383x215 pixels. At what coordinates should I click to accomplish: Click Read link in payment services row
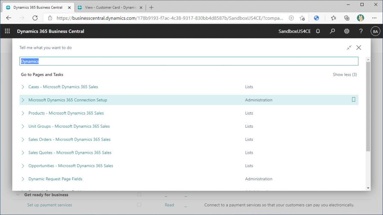point(169,205)
